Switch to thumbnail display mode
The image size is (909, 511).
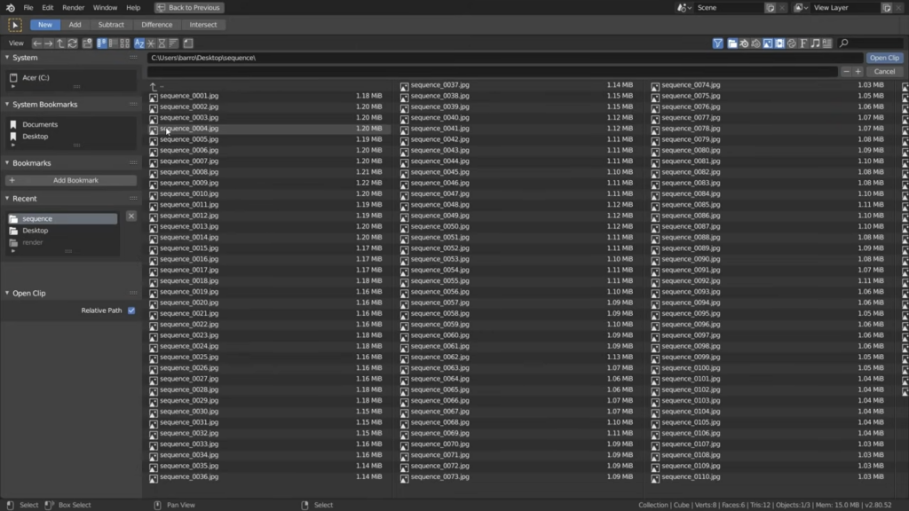[124, 43]
